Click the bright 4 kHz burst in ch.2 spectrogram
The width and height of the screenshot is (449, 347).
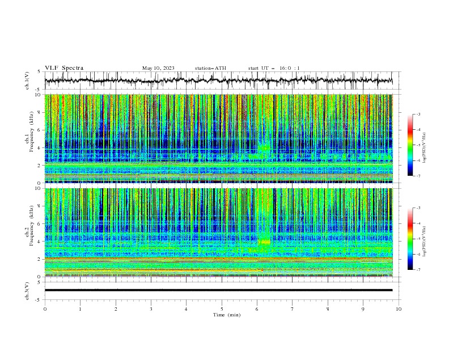264,242
